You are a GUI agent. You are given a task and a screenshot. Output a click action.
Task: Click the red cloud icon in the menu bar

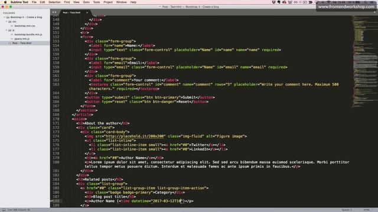(285, 2)
